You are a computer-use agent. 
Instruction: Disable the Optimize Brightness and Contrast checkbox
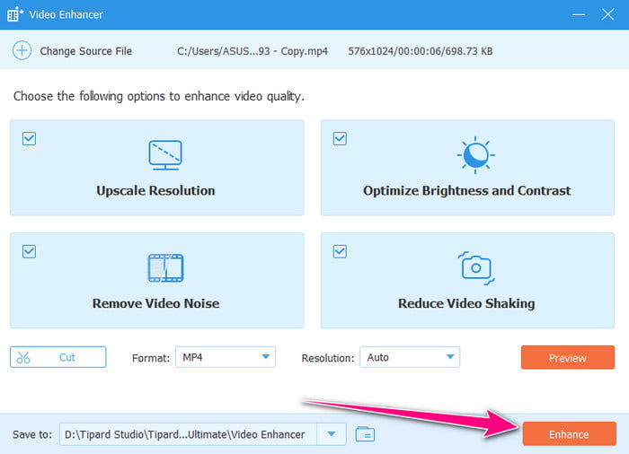click(340, 138)
